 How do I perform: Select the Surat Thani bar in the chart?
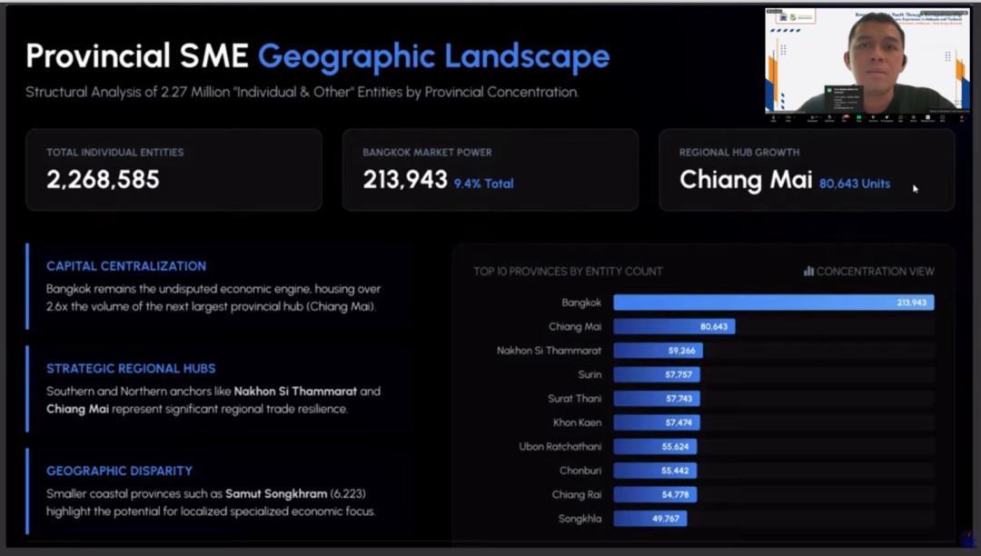656,399
